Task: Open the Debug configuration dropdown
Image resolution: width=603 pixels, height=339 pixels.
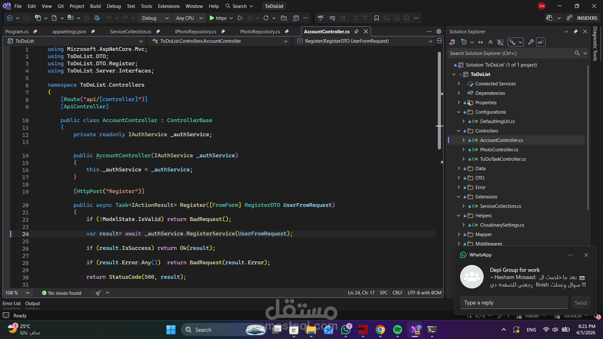Action: (155, 18)
